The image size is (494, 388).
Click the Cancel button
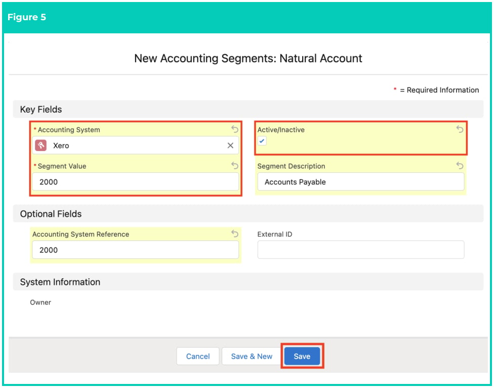tap(198, 356)
